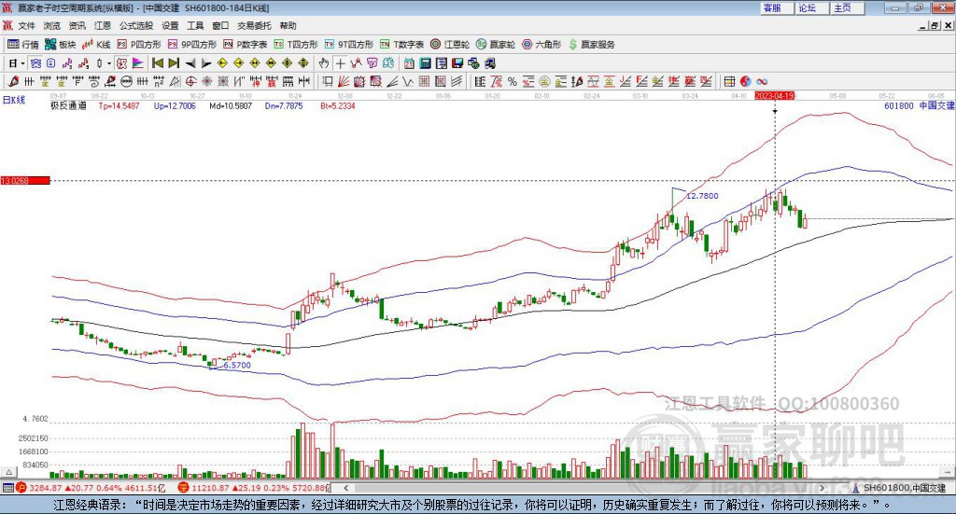Image resolution: width=956 pixels, height=514 pixels.
Task: Open T四方形 tool
Action: pos(296,45)
